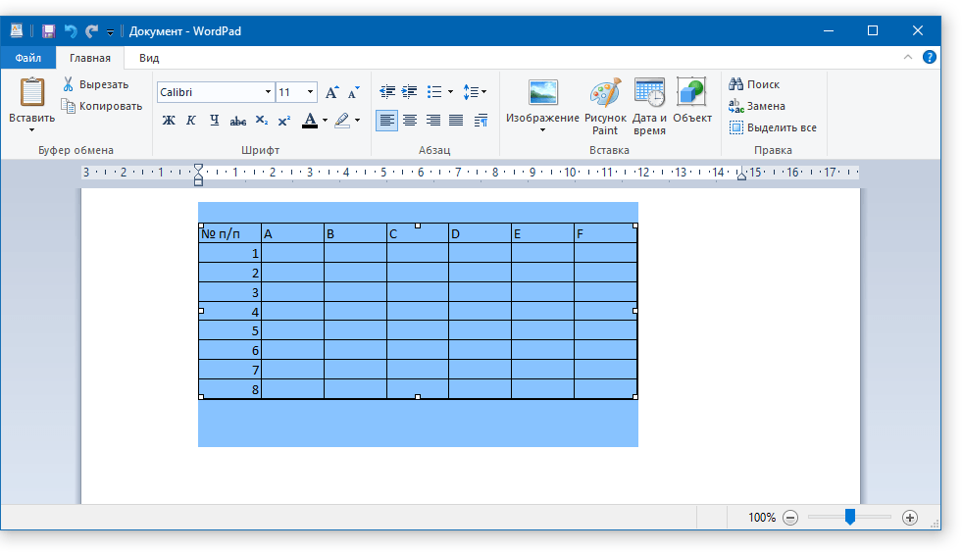Expand the font size 11 dropdown
962x552 pixels.
311,92
